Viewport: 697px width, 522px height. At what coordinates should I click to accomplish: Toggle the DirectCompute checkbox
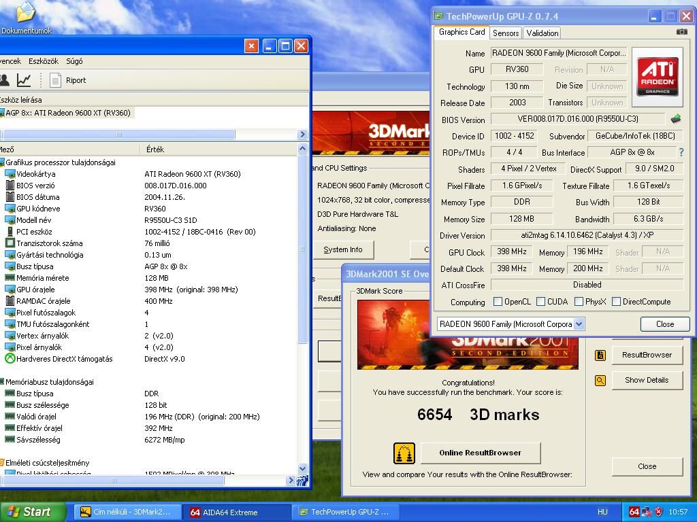[x=616, y=302]
